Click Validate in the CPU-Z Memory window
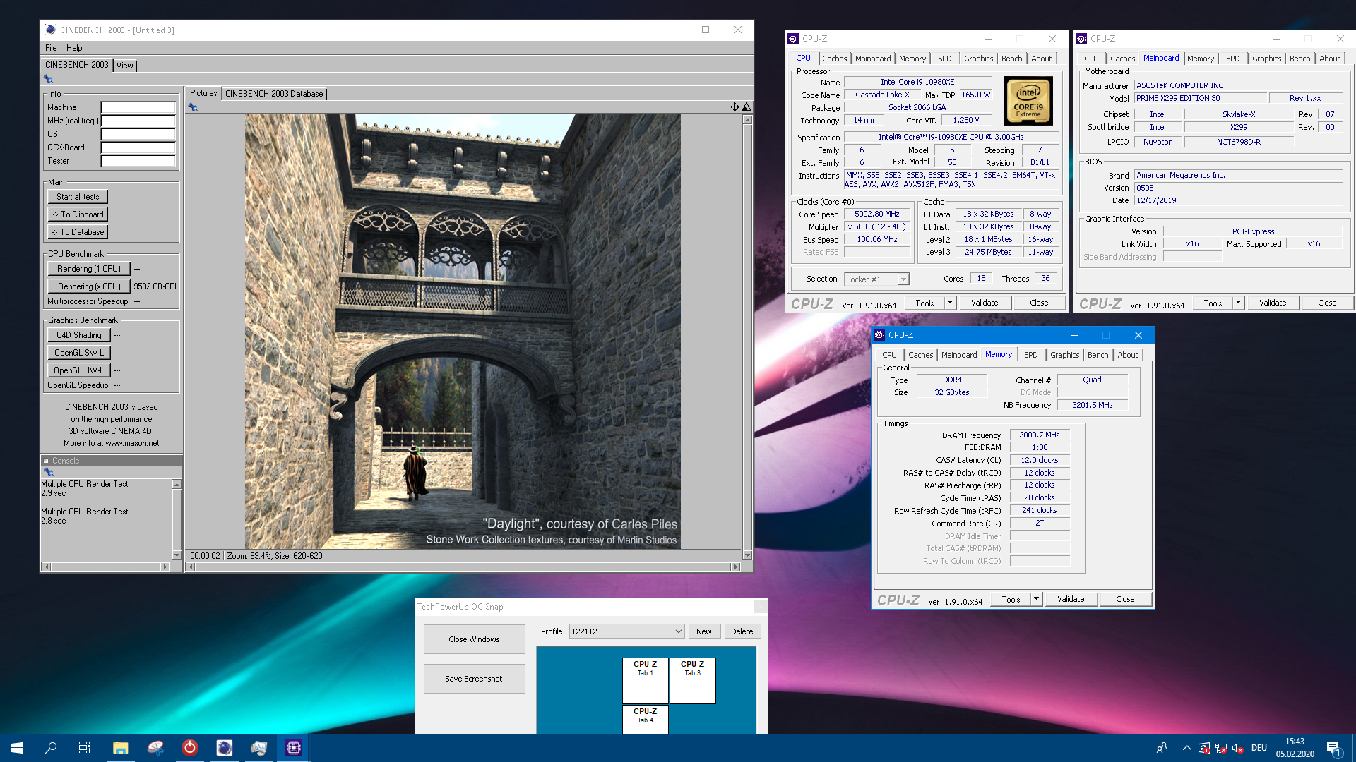This screenshot has width=1356, height=762. click(1071, 599)
